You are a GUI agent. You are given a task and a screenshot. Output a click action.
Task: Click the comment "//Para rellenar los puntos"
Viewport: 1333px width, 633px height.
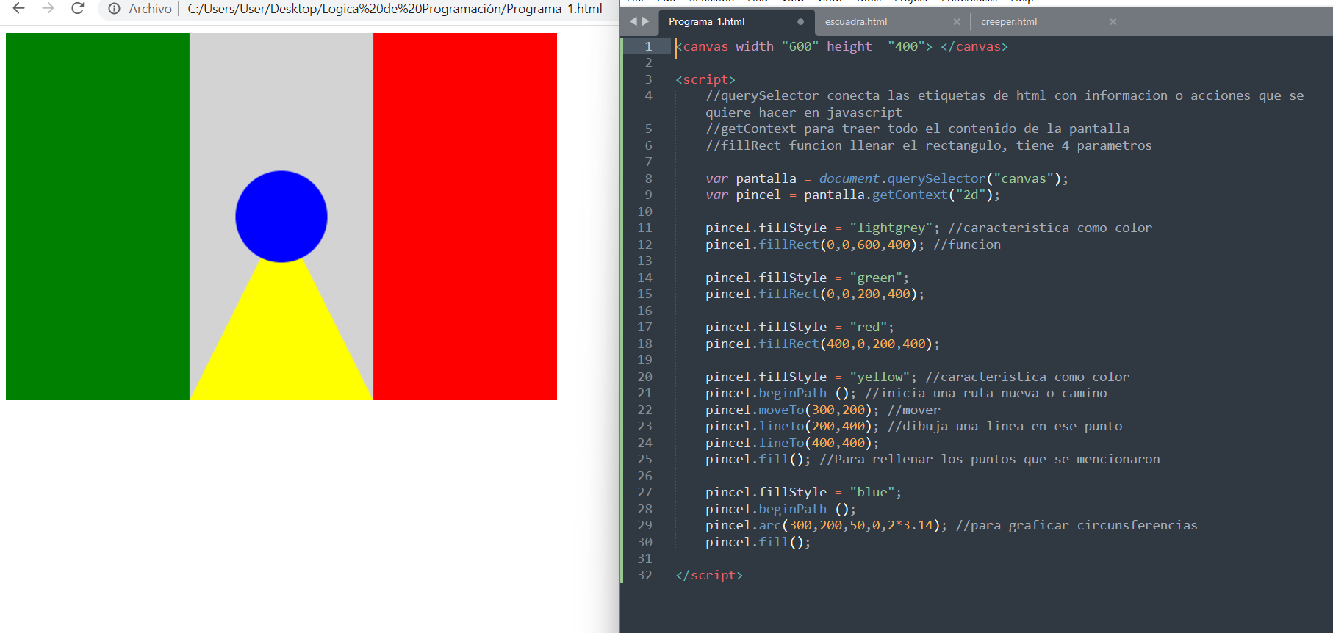point(989,459)
